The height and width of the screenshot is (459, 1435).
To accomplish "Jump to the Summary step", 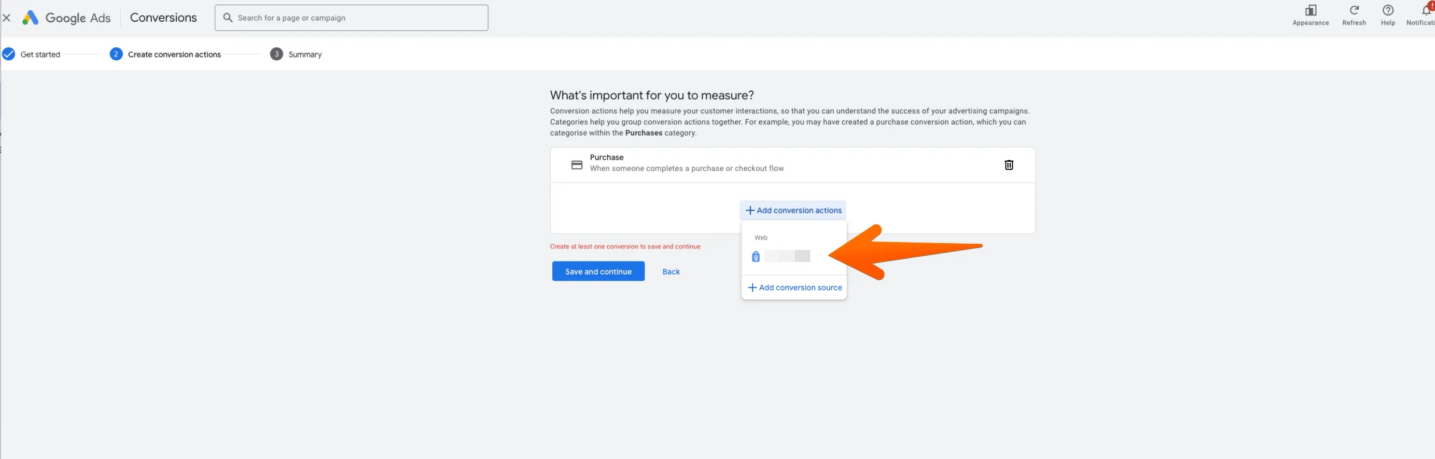I will [296, 55].
